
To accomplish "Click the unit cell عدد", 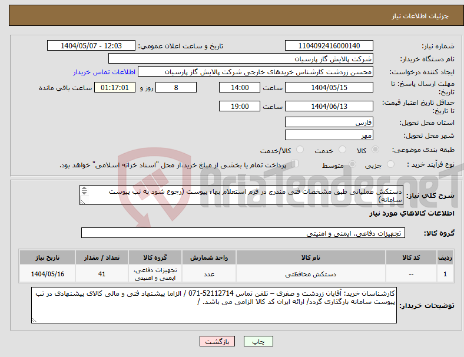I will [209, 274].
